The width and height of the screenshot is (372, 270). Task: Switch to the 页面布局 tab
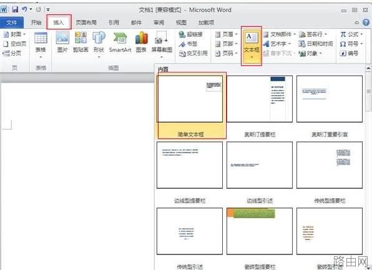point(86,22)
